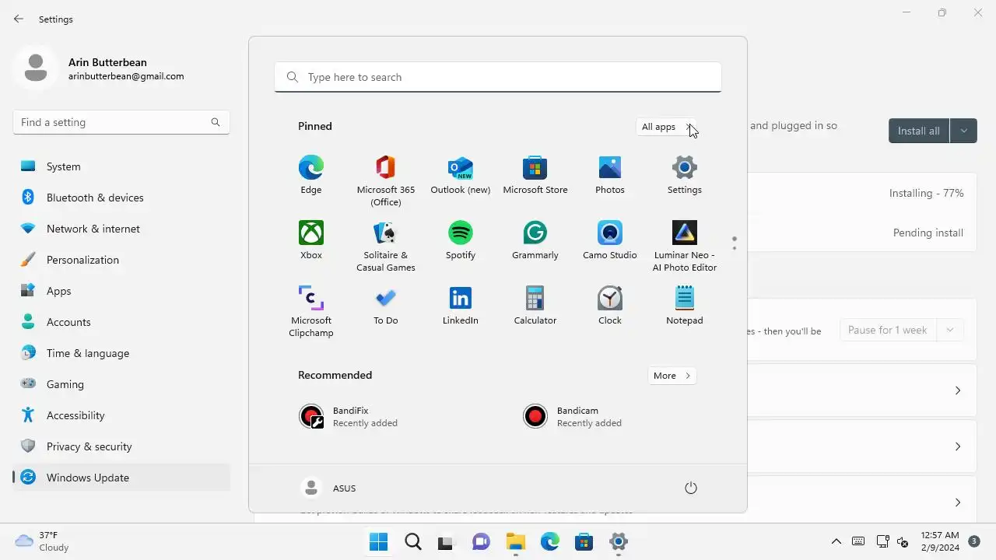The image size is (996, 560).
Task: Launch Microsoft Clipchamp
Action: [311, 311]
